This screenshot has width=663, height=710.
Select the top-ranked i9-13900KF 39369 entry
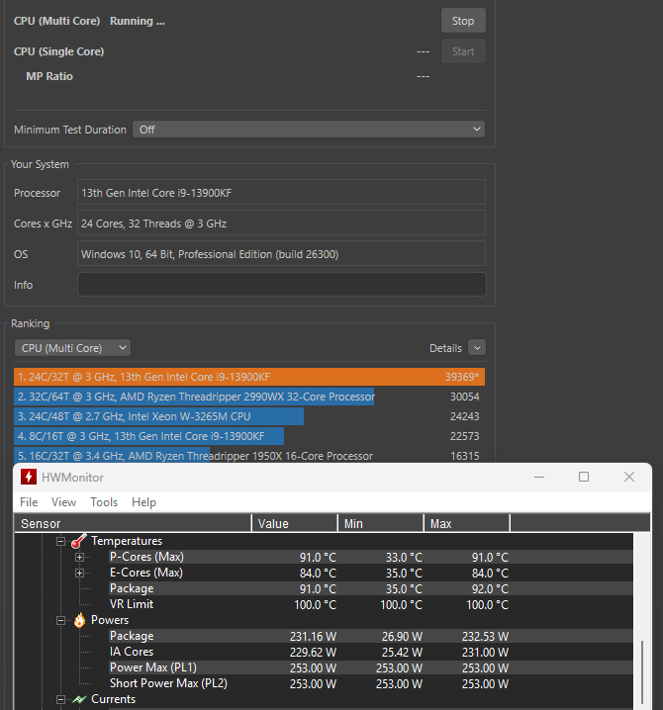pyautogui.click(x=249, y=377)
